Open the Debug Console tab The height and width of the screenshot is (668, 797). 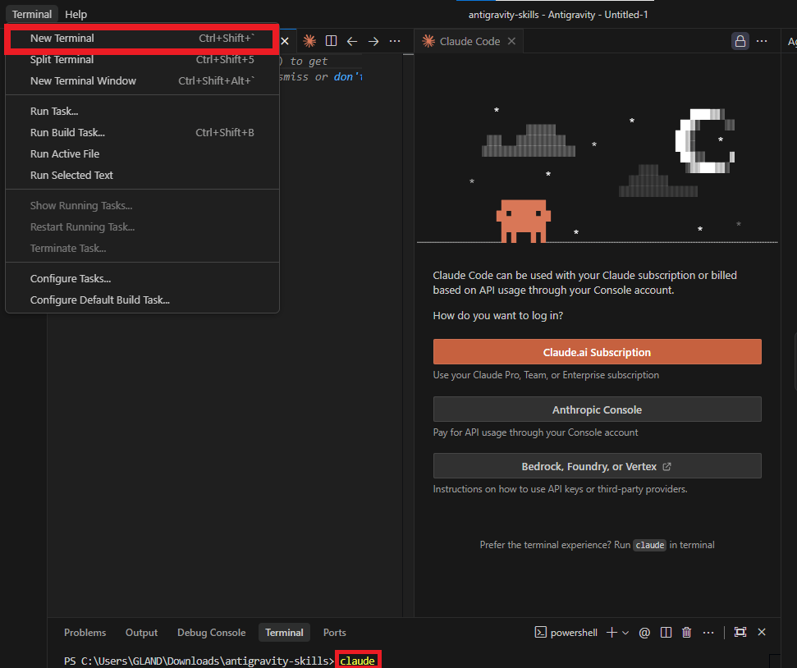[x=212, y=633]
